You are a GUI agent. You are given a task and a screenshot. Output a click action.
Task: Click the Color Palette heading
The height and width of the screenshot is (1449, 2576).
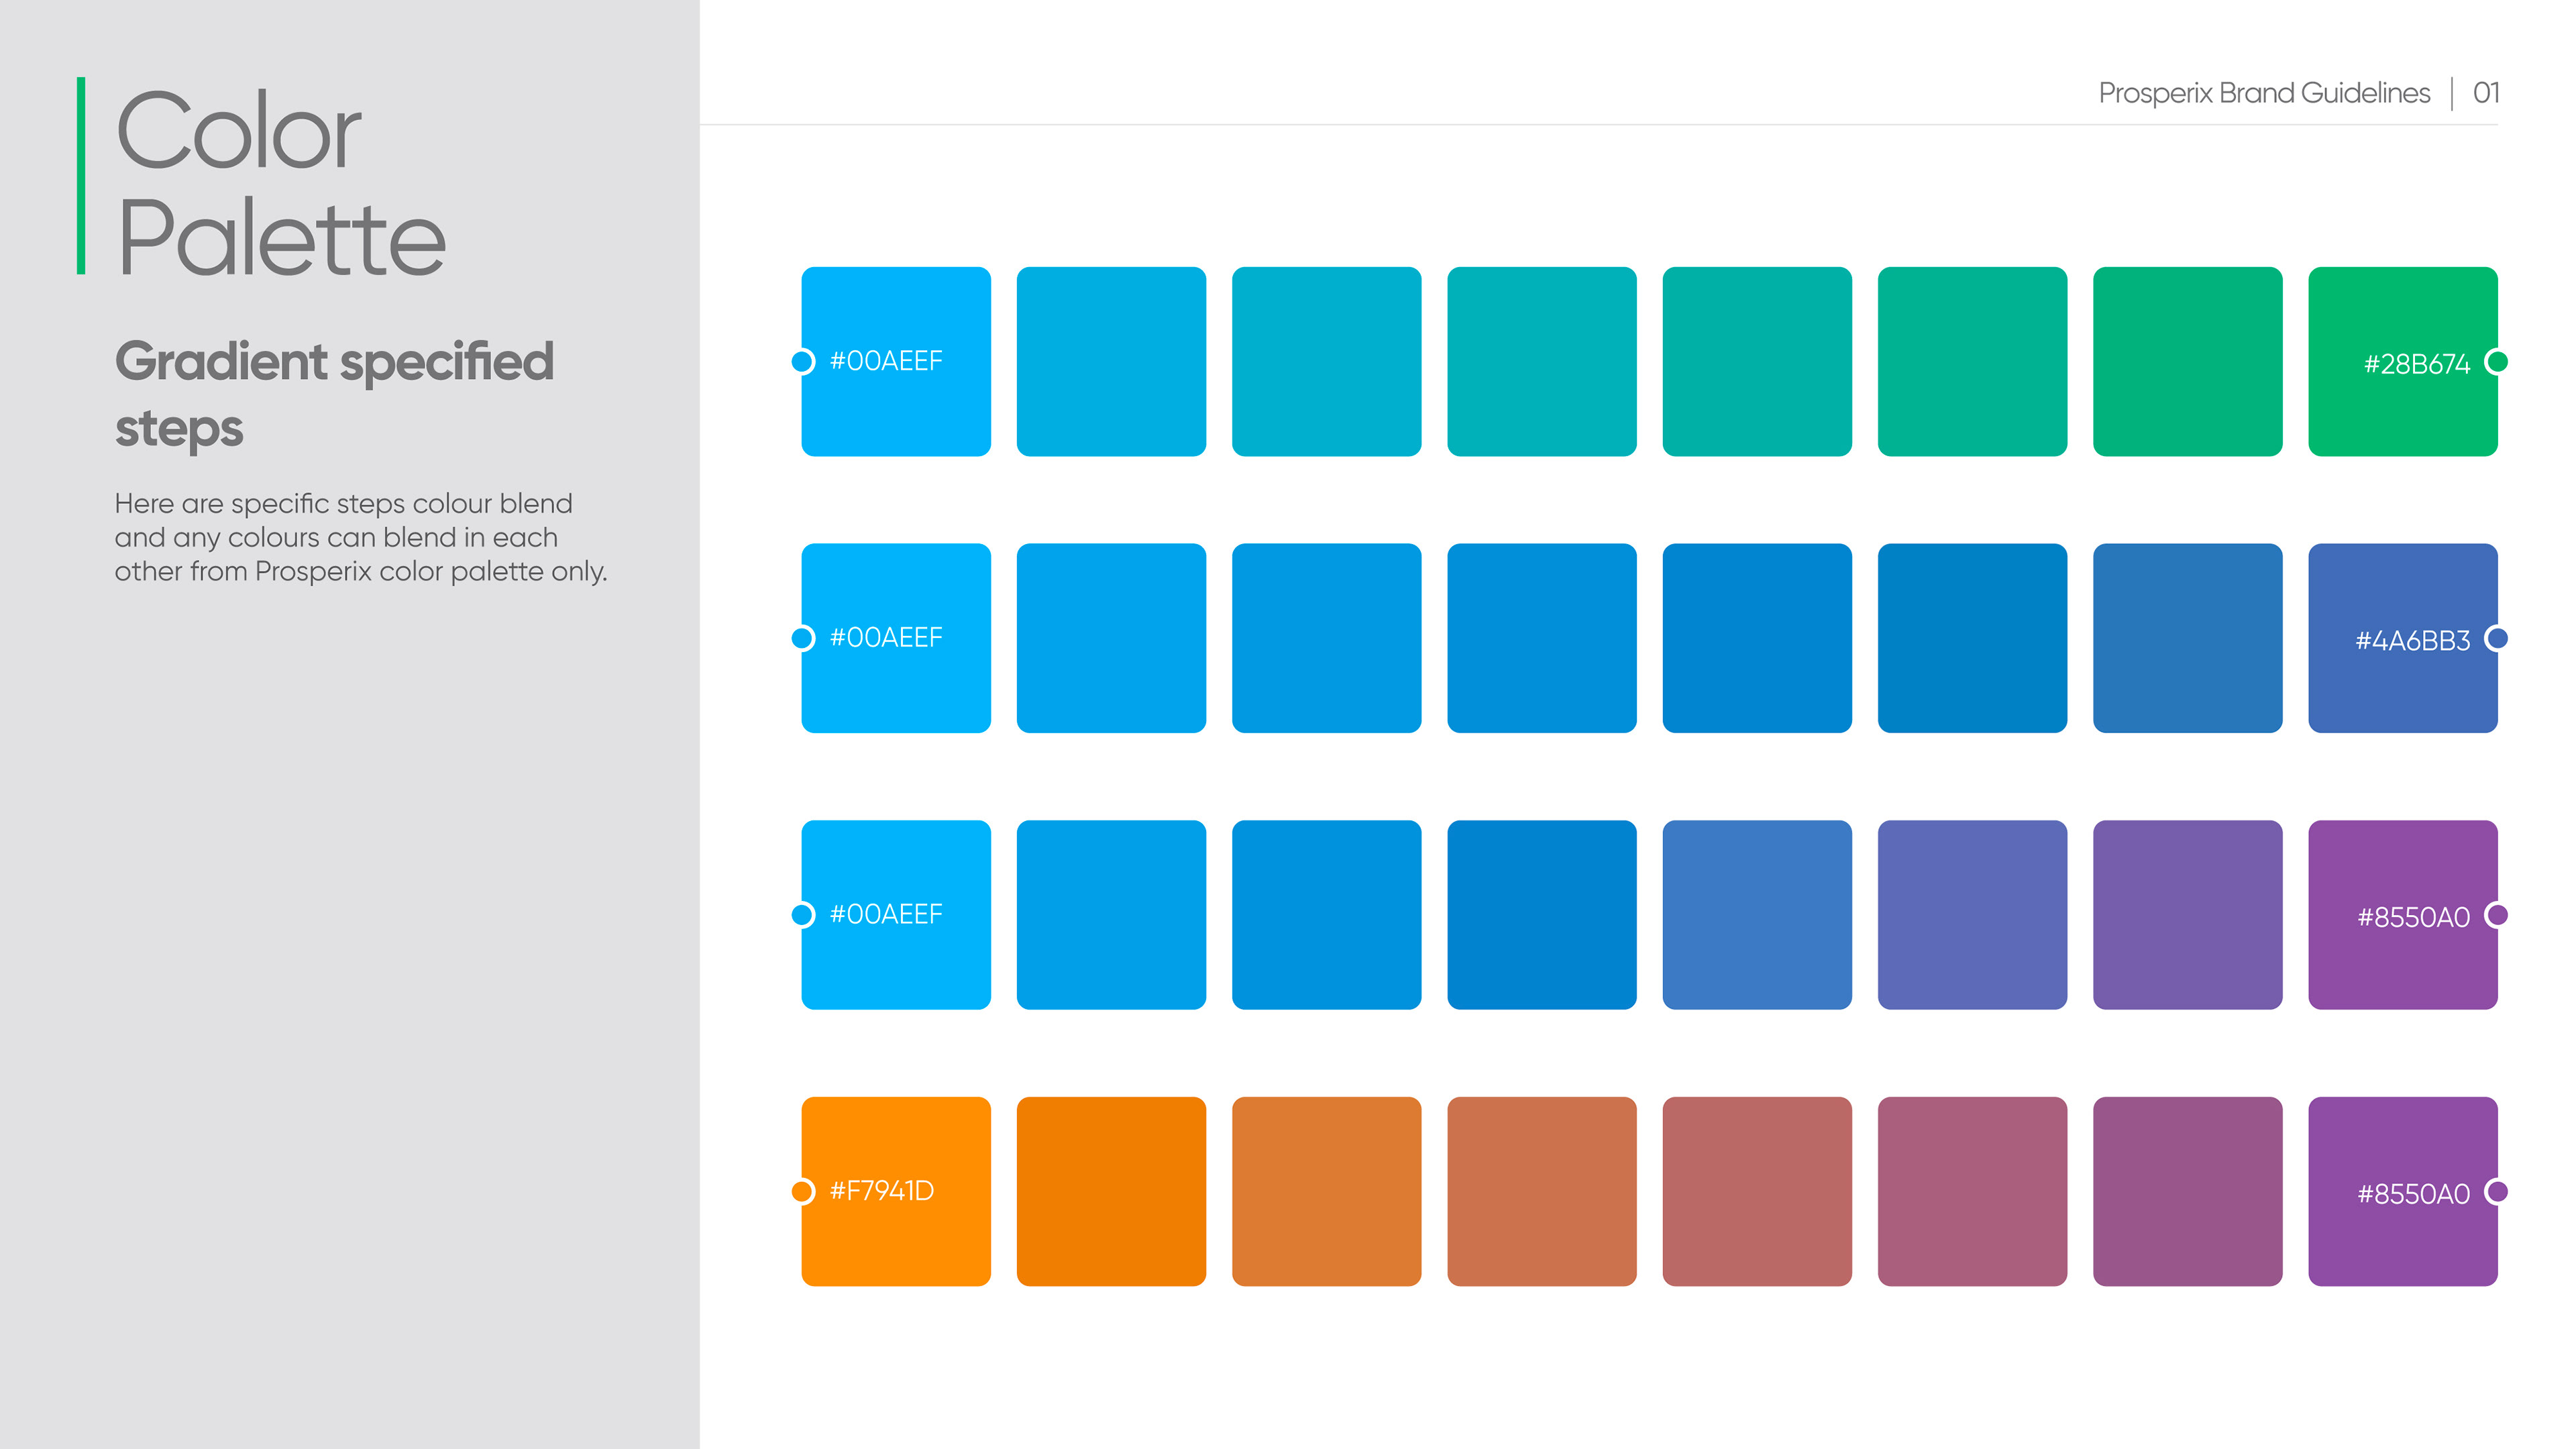click(x=280, y=182)
